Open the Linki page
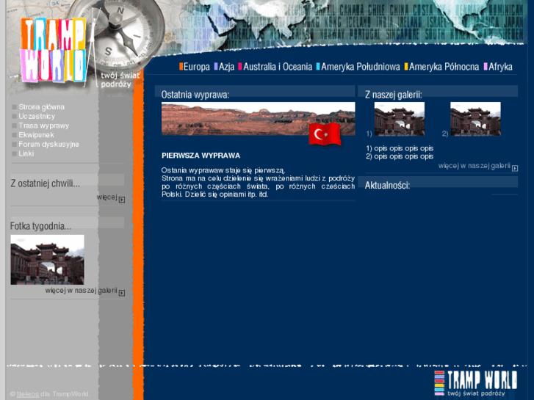This screenshot has height=400, width=534. point(26,153)
